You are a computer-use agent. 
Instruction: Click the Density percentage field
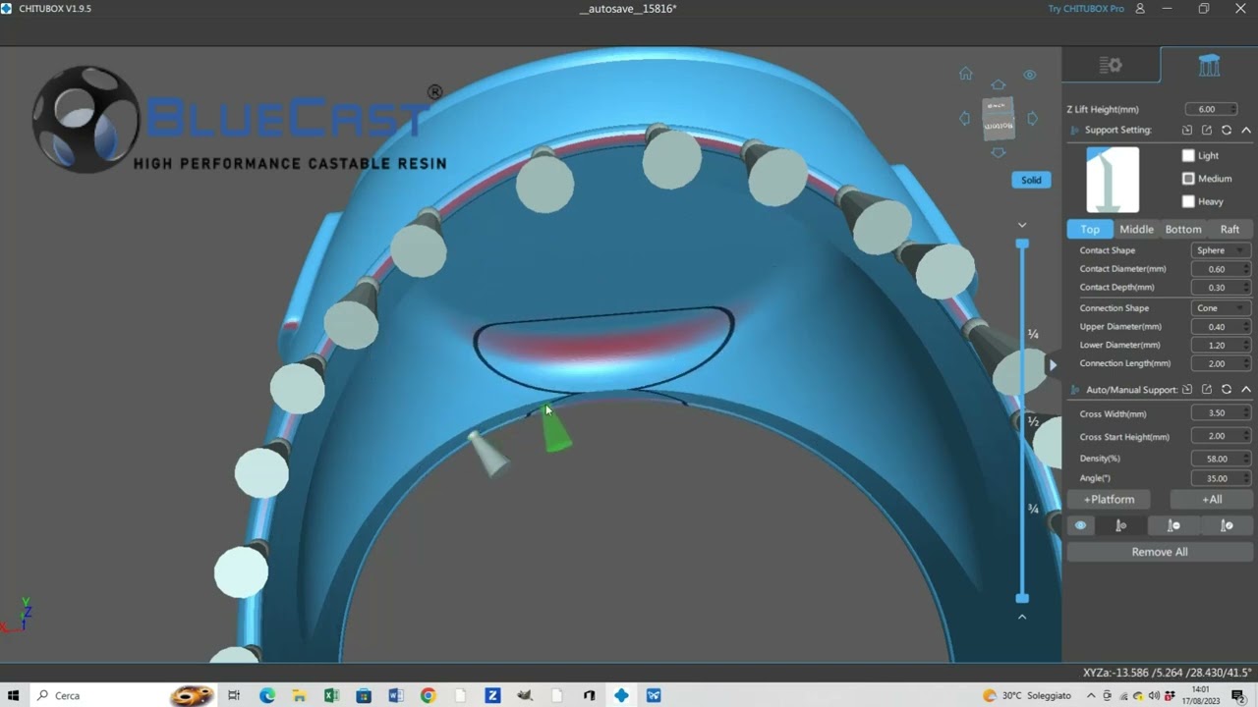point(1220,459)
